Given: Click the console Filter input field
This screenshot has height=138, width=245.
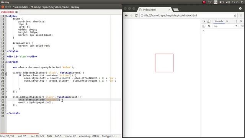Looking at the screenshot, I should tap(242, 26).
